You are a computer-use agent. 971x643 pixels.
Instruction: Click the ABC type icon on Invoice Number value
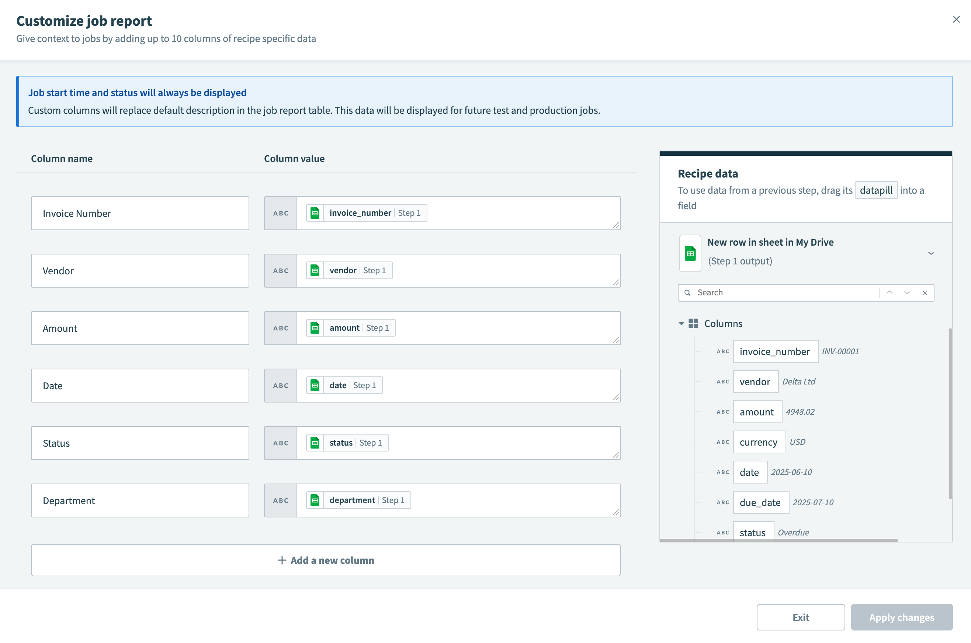(280, 213)
